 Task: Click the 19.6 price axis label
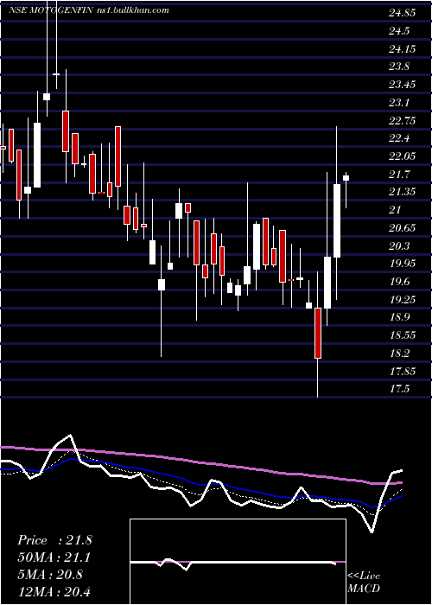point(399,282)
